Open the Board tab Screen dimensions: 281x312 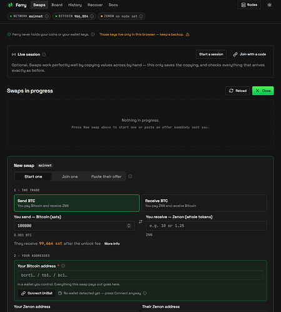[x=57, y=5]
